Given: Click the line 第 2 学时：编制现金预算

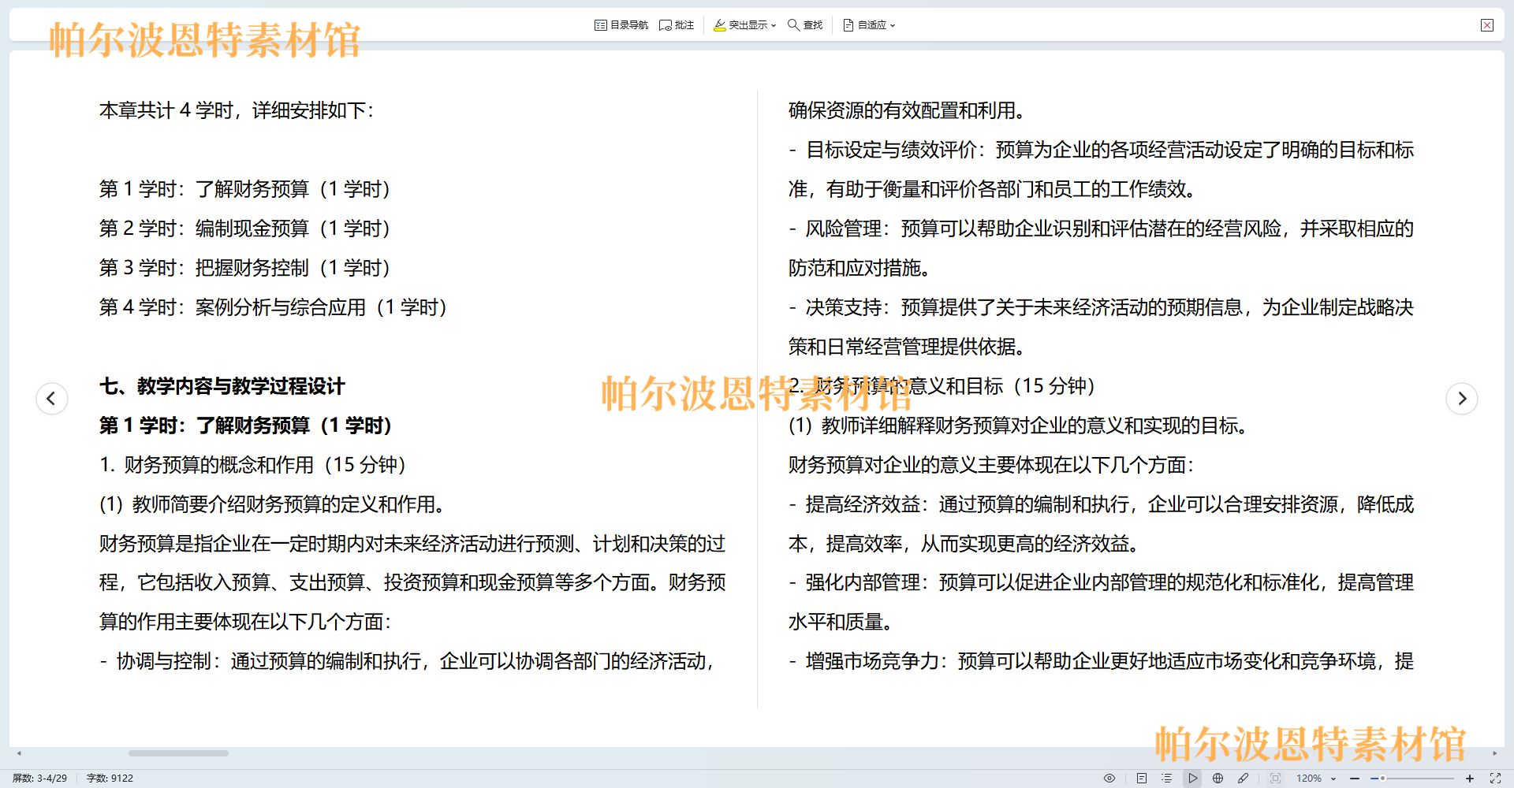Looking at the screenshot, I should [245, 229].
